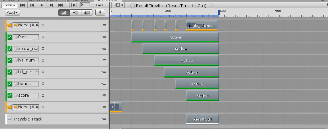Image resolution: width=328 pixels, height=129 pixels.
Task: Open object picker for bonus track
Action: tap(43, 84)
